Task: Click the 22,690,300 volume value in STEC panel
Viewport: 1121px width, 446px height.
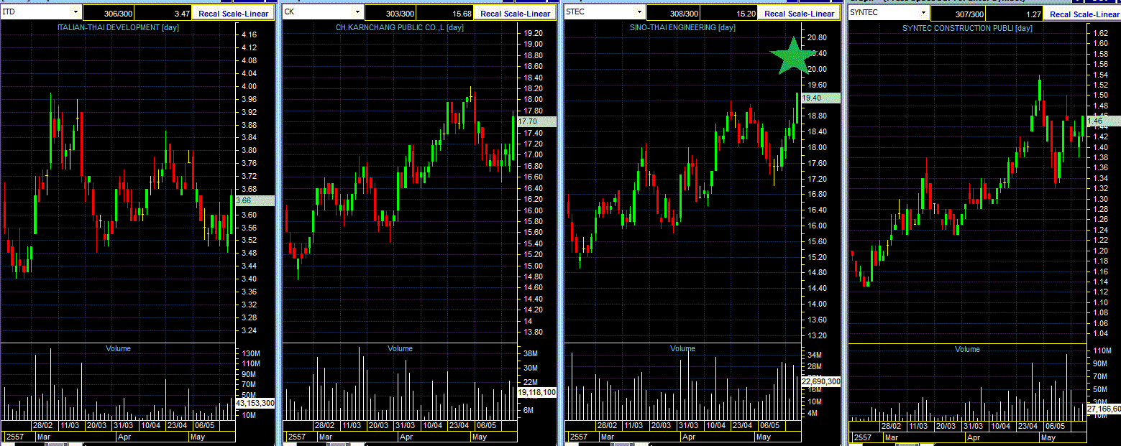Action: 820,381
